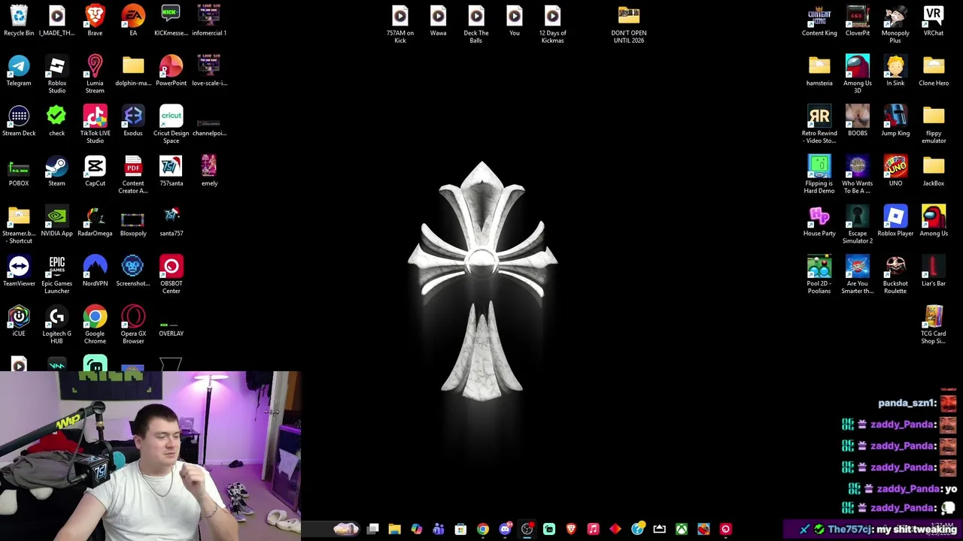Open TikTok LIVE Studio shortcut
Image resolution: width=963 pixels, height=541 pixels.
[x=95, y=125]
